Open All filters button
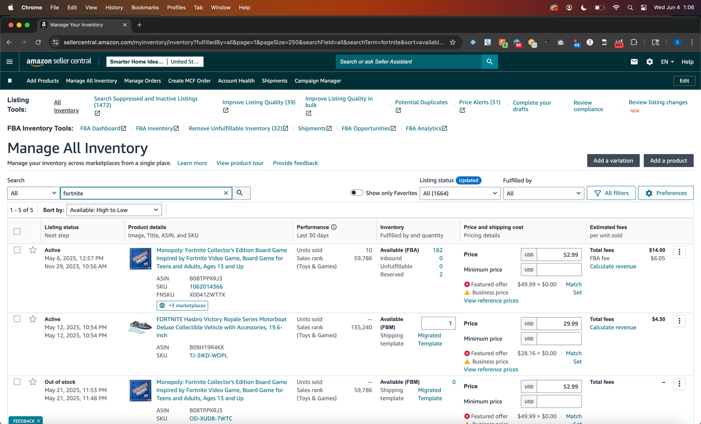Screen dimensions: 701x424 pos(611,193)
